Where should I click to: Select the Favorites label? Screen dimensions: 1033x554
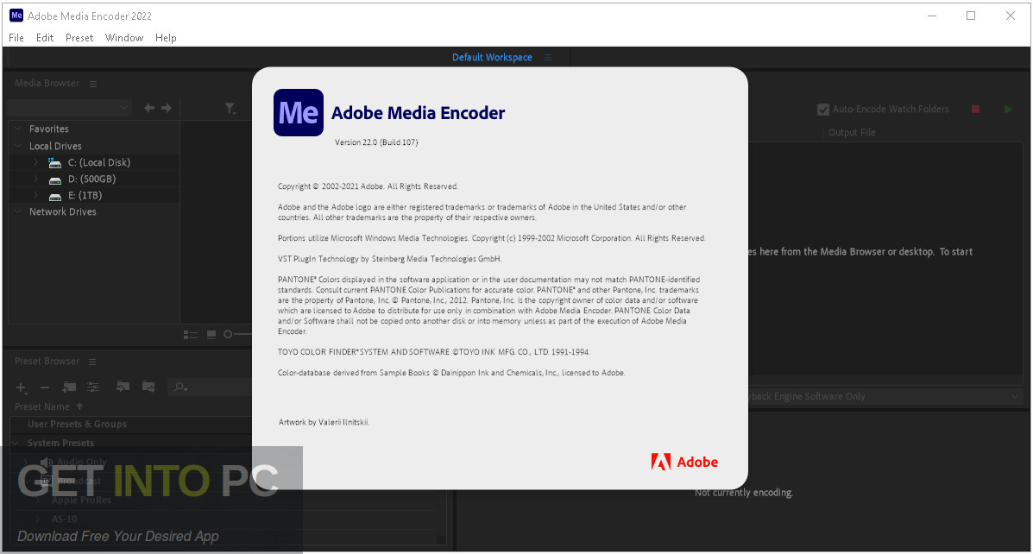(x=48, y=129)
